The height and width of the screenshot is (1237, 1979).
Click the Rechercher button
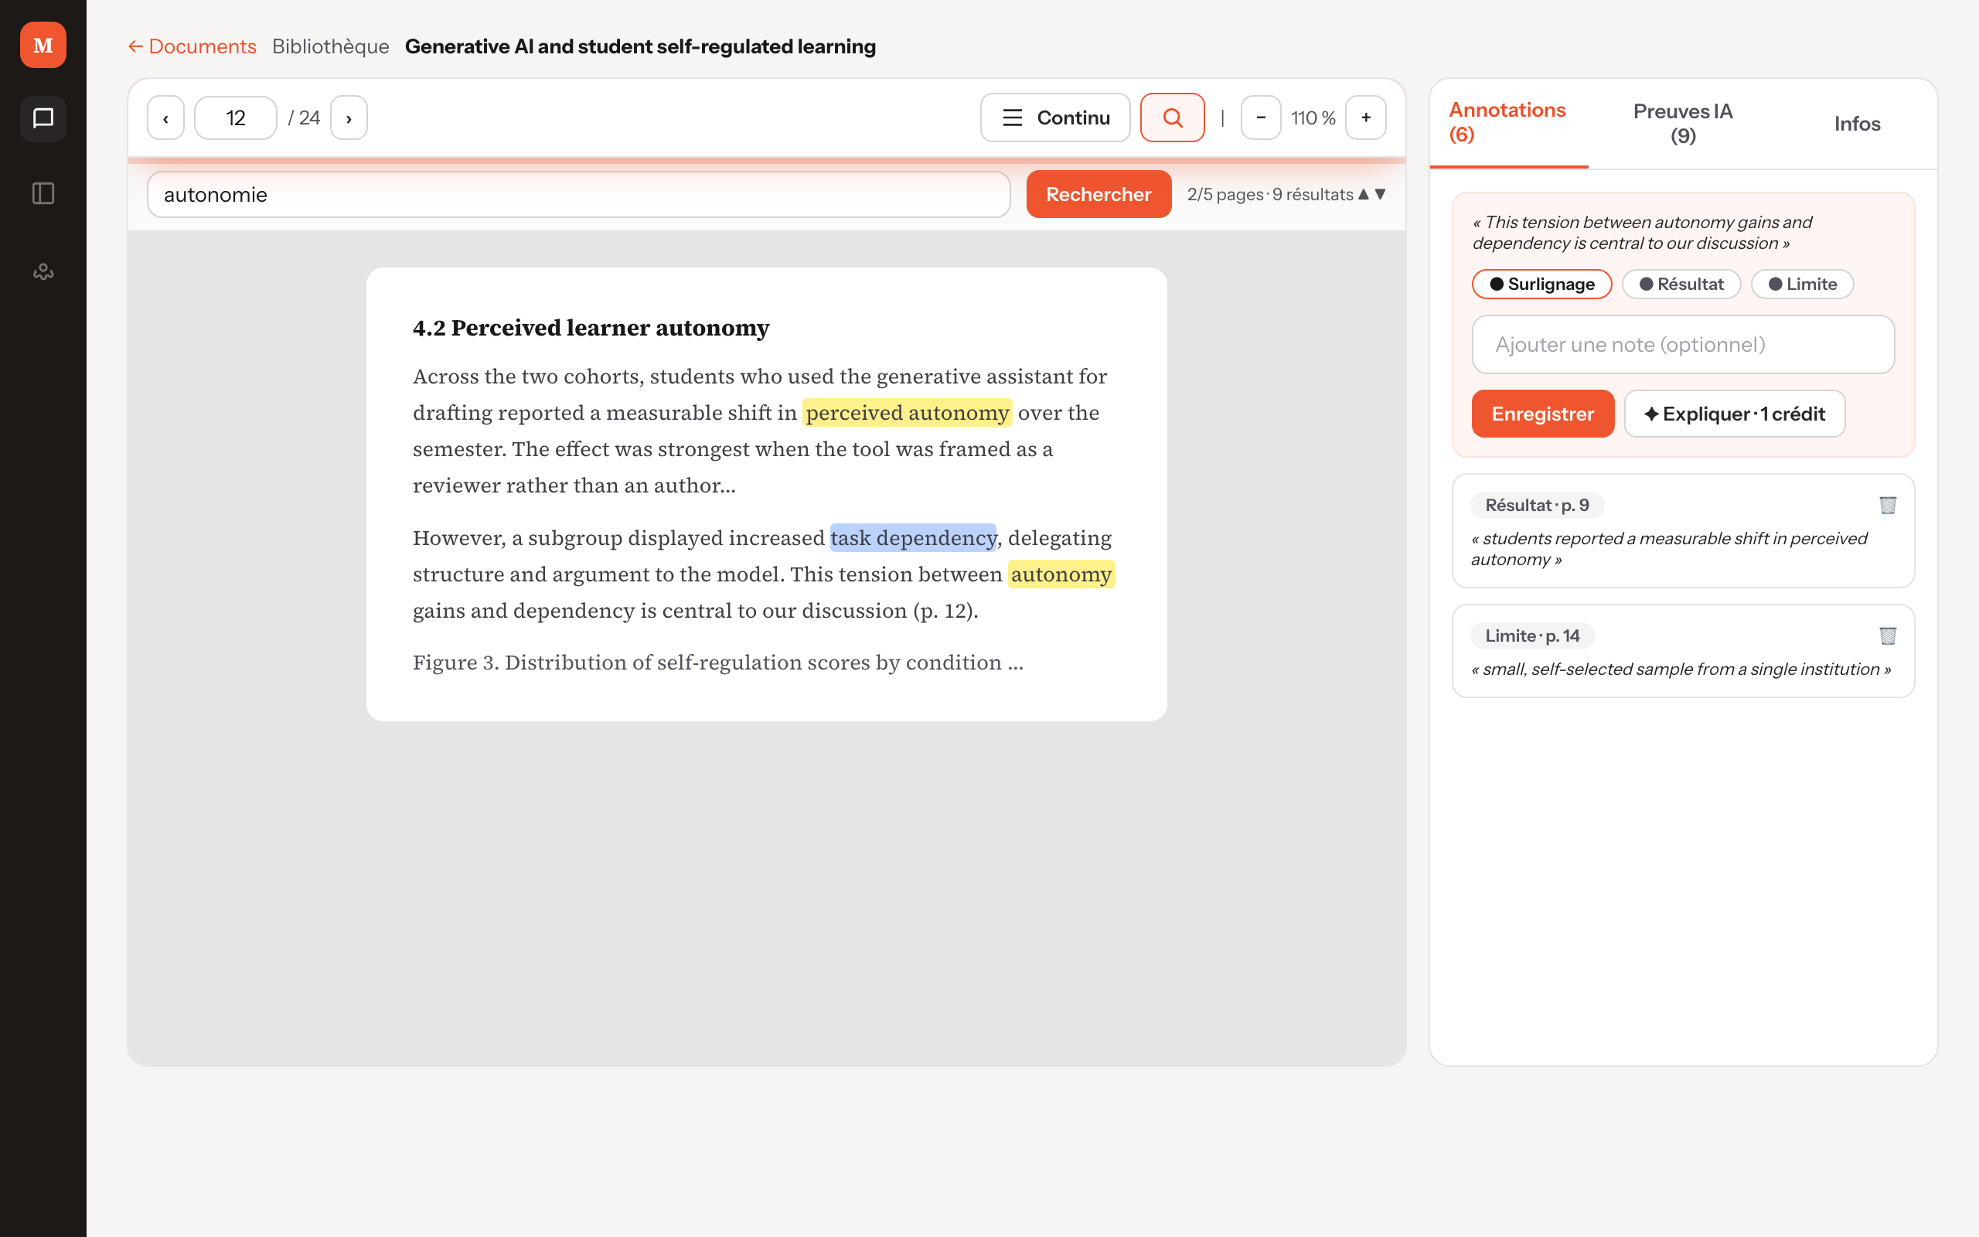(1098, 195)
